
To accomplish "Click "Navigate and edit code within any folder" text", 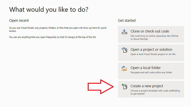I will pos(151,72).
